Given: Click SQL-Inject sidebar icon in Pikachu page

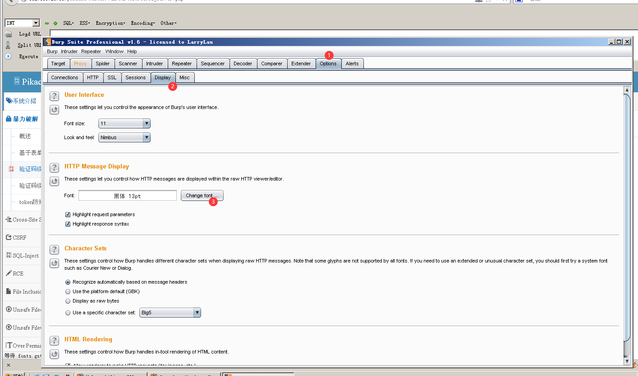Looking at the screenshot, I should tap(9, 255).
